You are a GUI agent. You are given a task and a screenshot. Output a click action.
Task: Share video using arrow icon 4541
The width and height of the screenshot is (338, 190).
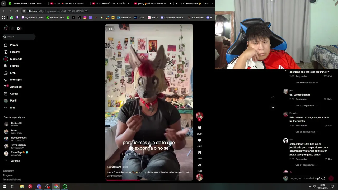pyautogui.click(x=200, y=165)
